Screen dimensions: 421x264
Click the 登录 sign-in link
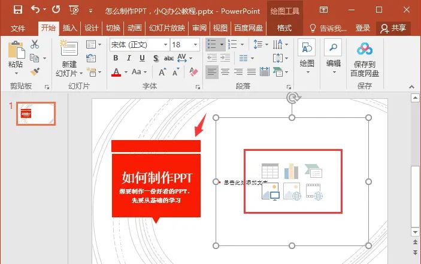(x=363, y=28)
